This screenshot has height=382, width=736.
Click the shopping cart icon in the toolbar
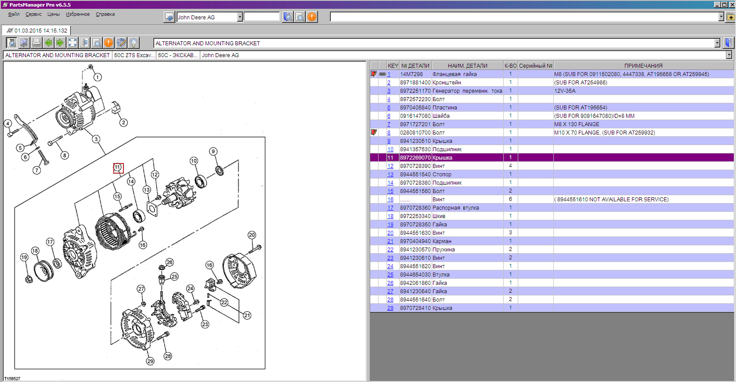24,43
